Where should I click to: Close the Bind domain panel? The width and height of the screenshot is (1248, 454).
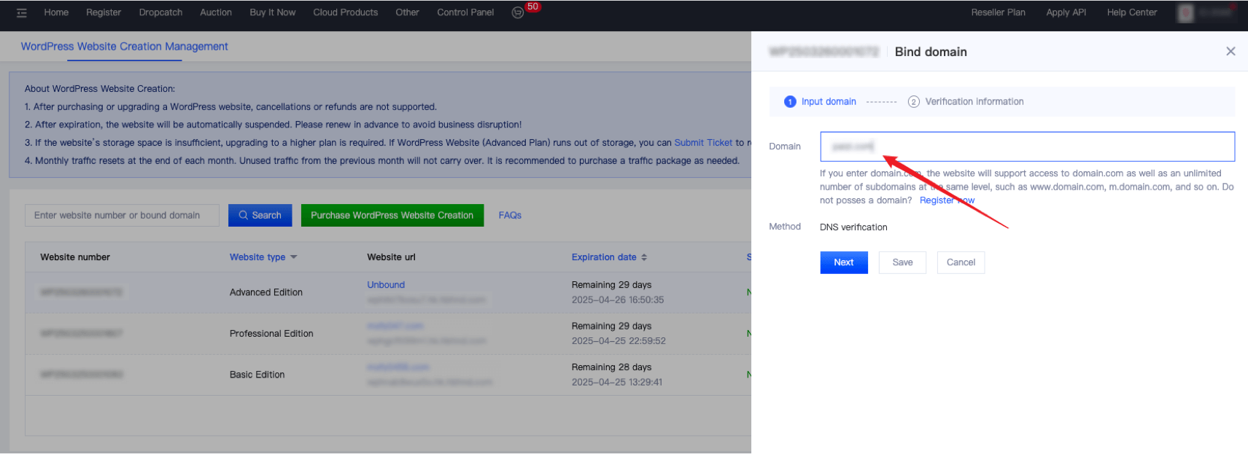tap(1230, 51)
